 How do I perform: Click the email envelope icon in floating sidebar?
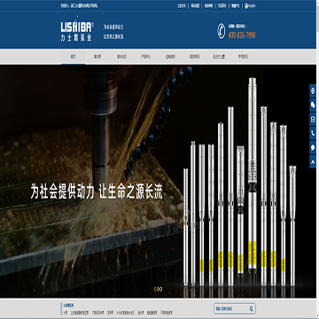313,120
